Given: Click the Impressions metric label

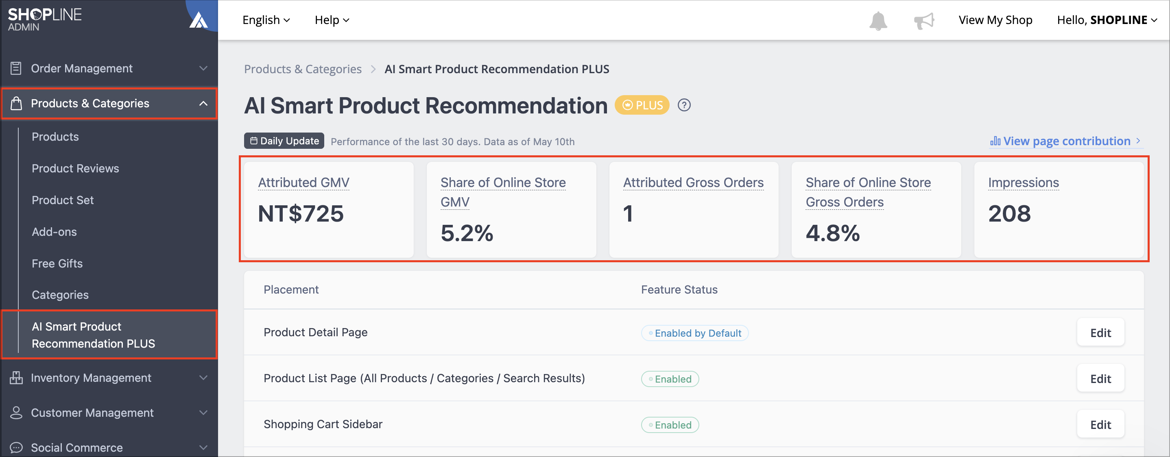Looking at the screenshot, I should [1023, 183].
